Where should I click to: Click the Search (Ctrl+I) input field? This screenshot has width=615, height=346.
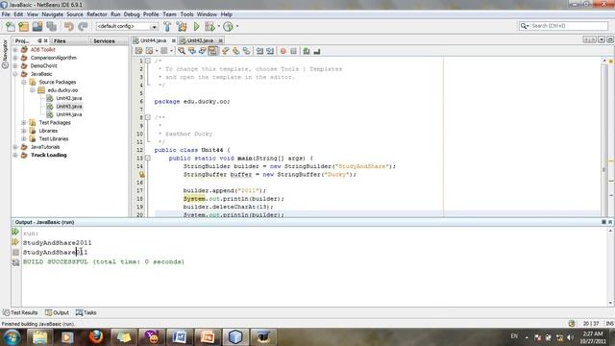coord(569,26)
